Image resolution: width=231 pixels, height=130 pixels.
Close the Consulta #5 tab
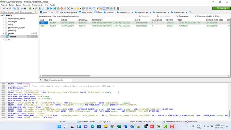tap(187, 12)
